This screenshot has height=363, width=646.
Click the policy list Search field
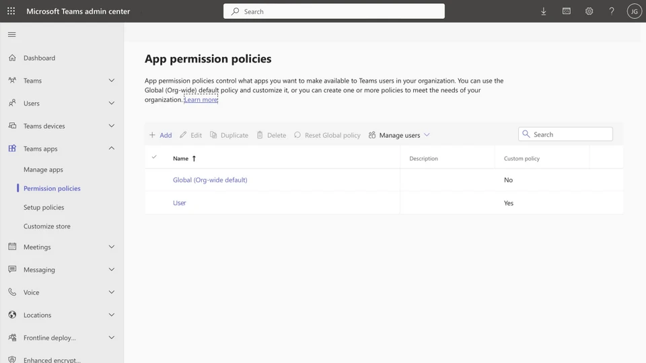[570, 134]
